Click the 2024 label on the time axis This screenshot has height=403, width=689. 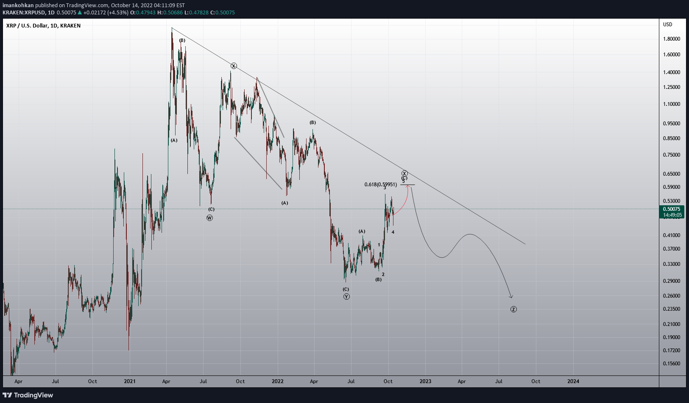(573, 381)
